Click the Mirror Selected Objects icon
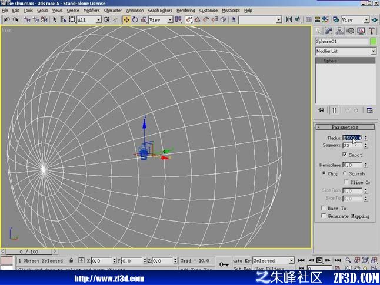 289,19
